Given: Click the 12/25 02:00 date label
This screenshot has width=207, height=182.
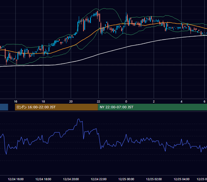Looking at the screenshot, I should (x=154, y=179).
